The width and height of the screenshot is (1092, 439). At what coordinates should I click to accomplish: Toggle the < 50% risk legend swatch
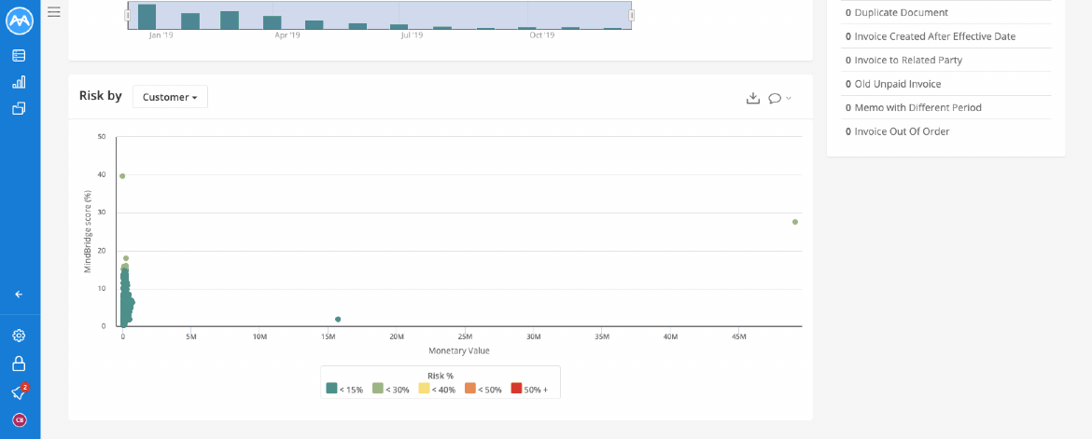(470, 390)
